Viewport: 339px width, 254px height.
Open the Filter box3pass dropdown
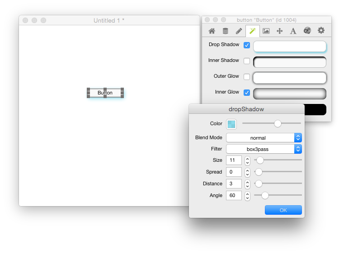click(x=264, y=149)
